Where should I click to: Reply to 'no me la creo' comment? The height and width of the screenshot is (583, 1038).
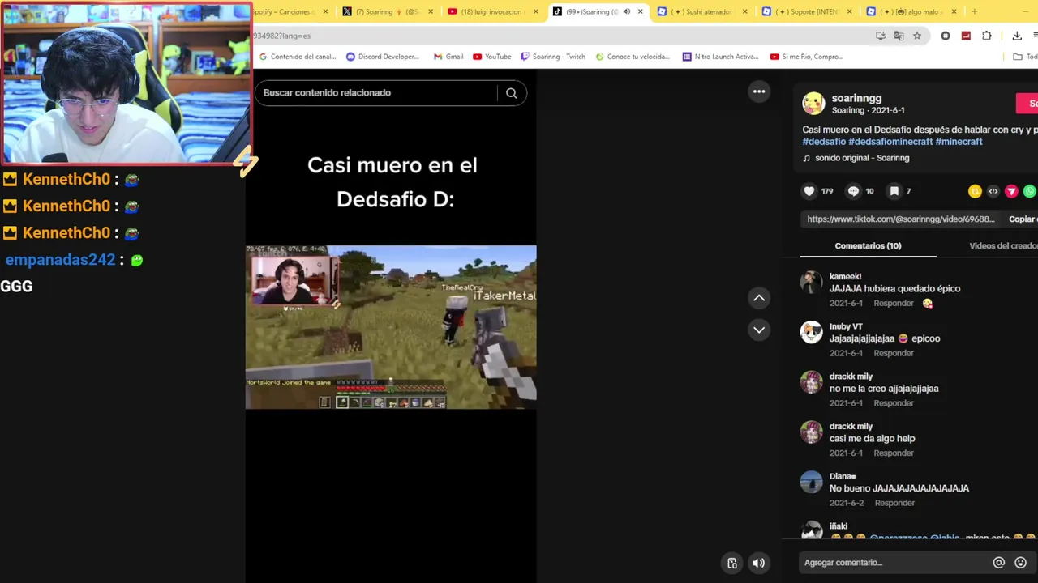pyautogui.click(x=894, y=403)
